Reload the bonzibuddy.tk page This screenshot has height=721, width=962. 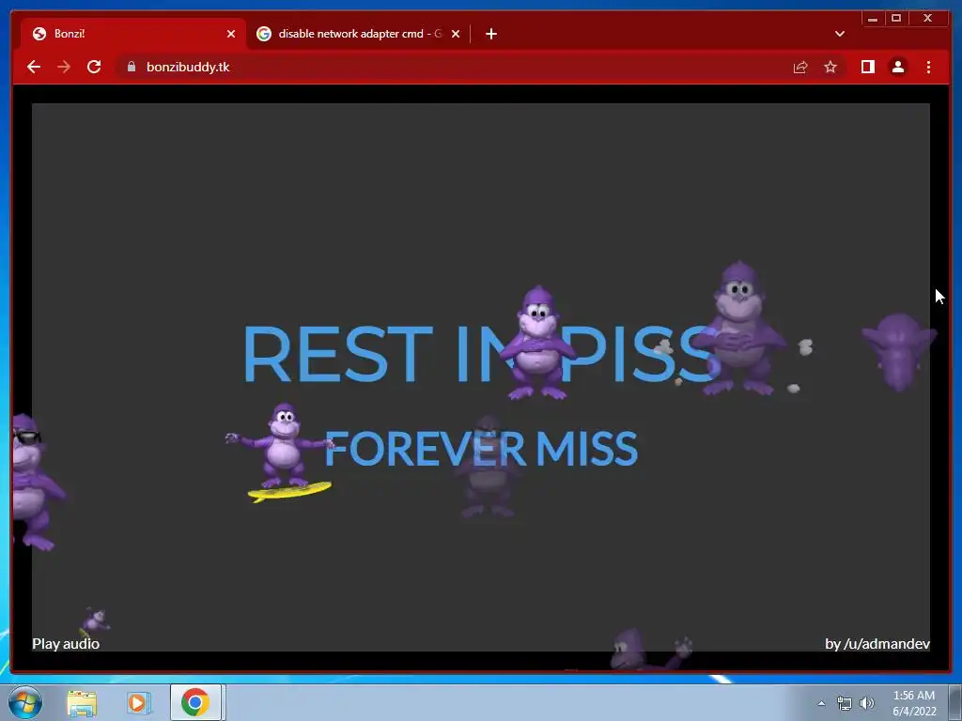(94, 67)
